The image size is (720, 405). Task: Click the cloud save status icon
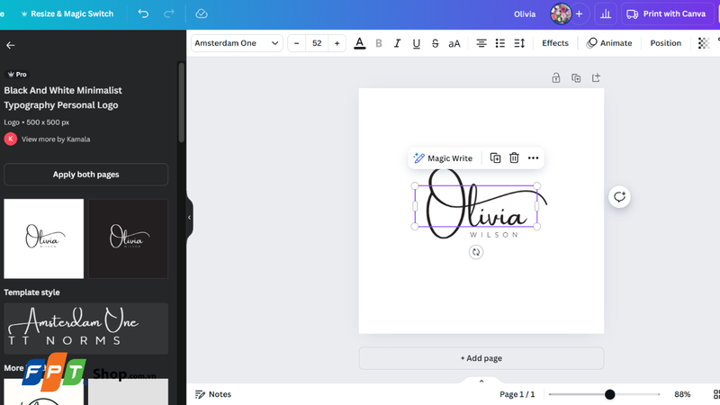(202, 13)
